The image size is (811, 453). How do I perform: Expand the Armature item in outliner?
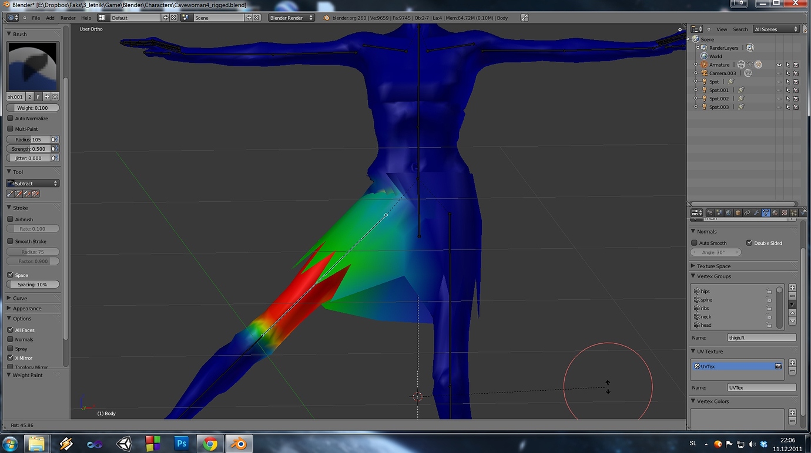[x=696, y=65]
